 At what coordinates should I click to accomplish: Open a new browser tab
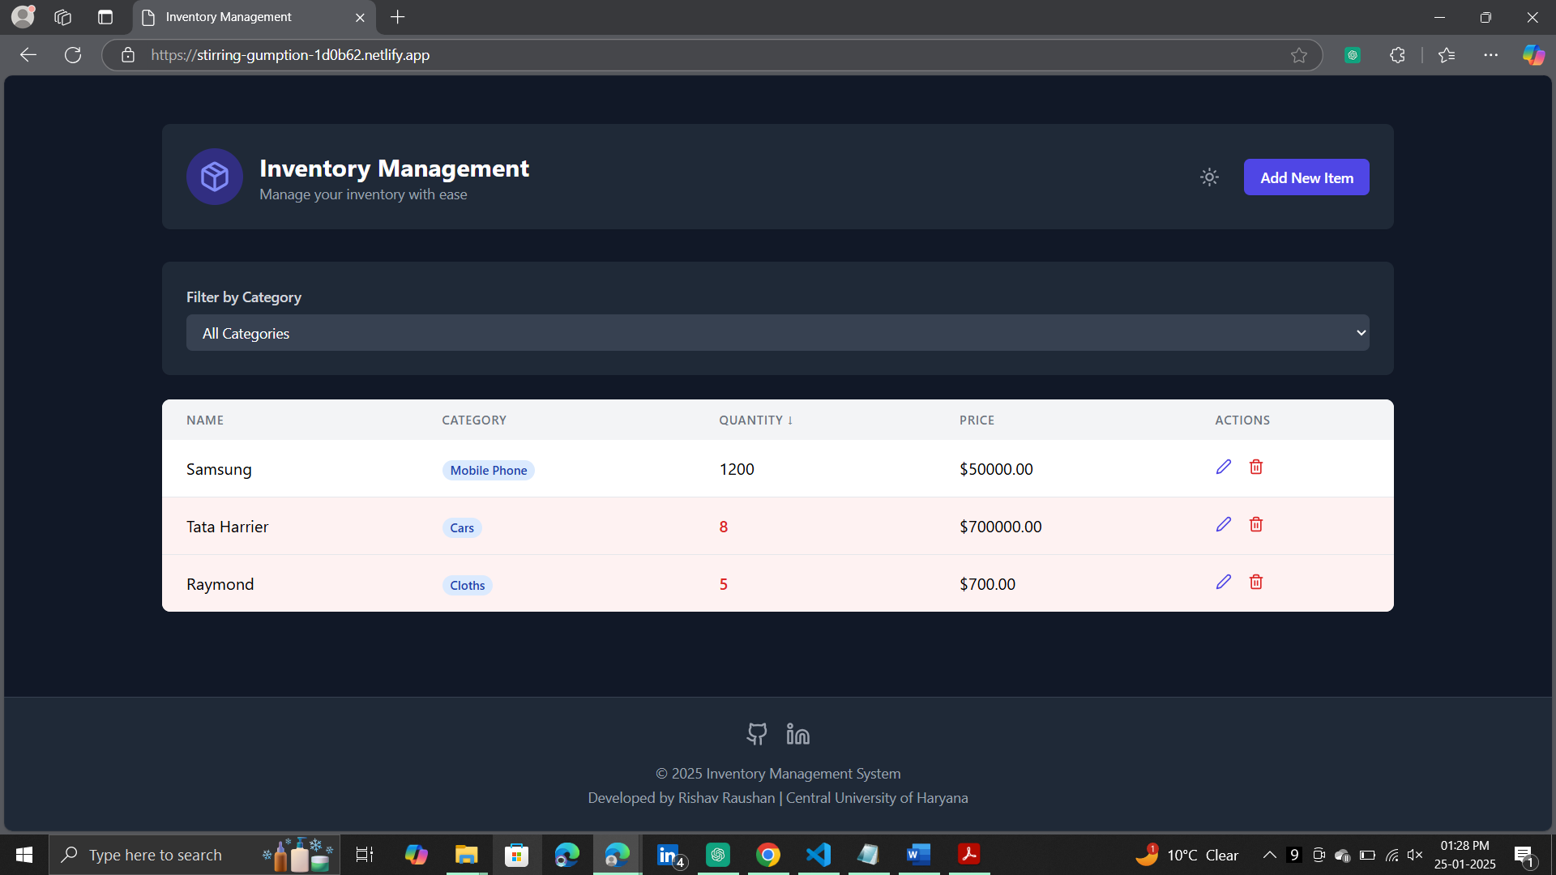[x=397, y=17]
